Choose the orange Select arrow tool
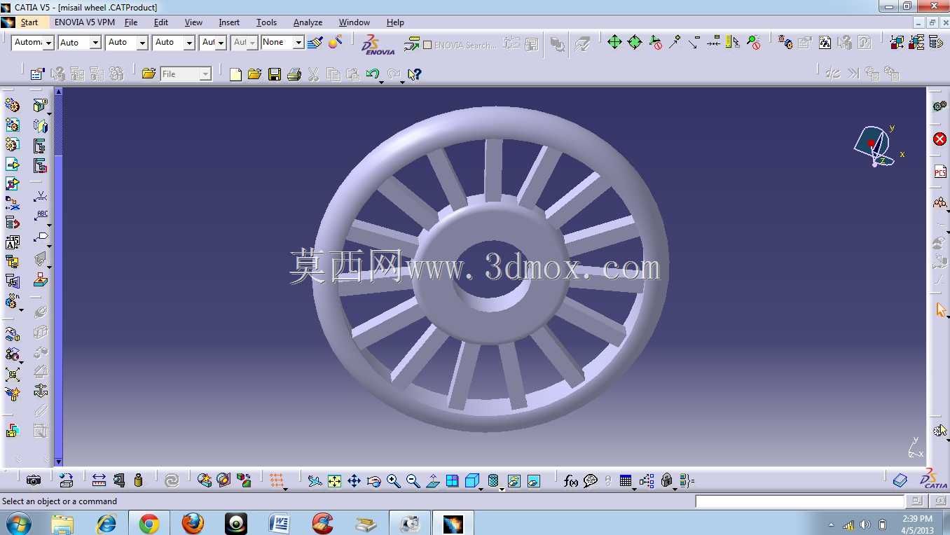950x535 pixels. (940, 310)
